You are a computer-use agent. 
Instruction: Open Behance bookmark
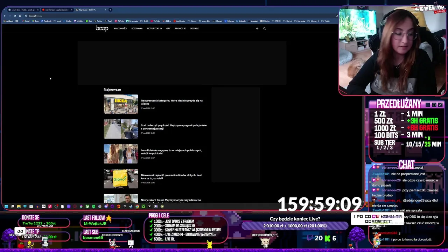(x=229, y=21)
